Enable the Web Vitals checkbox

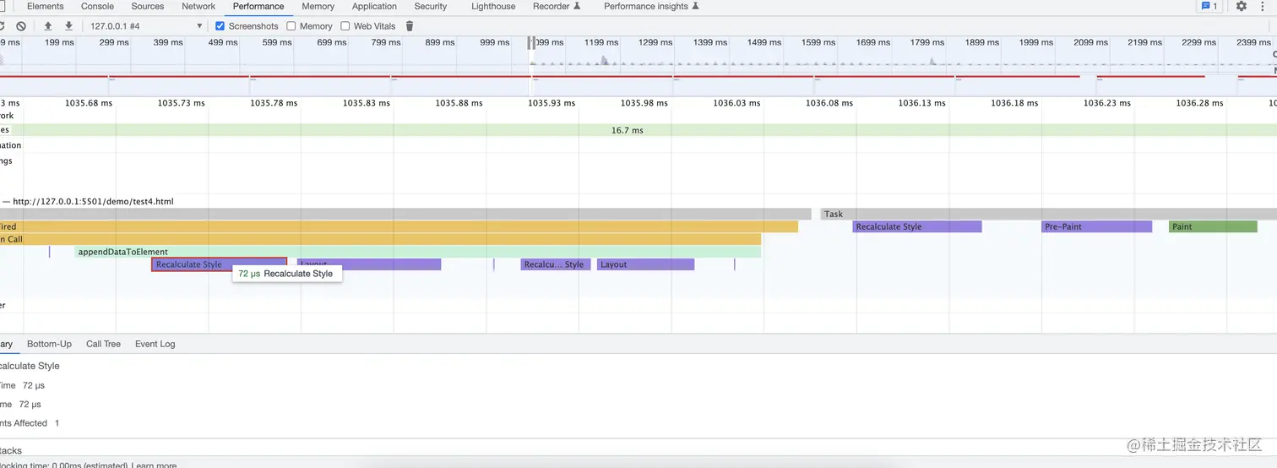pos(345,26)
